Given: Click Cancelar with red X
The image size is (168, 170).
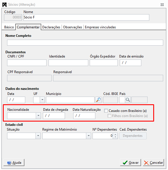Looking at the screenshot, I should pos(154,162).
